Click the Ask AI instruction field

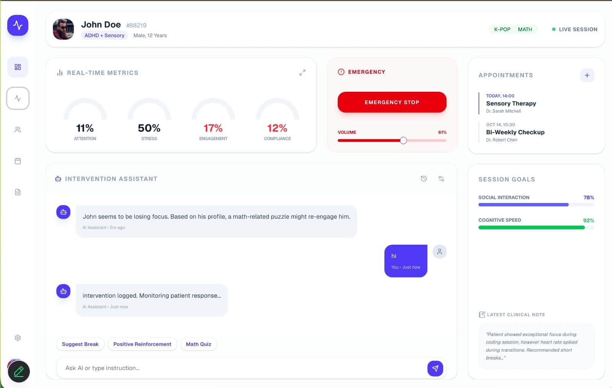click(x=229, y=368)
